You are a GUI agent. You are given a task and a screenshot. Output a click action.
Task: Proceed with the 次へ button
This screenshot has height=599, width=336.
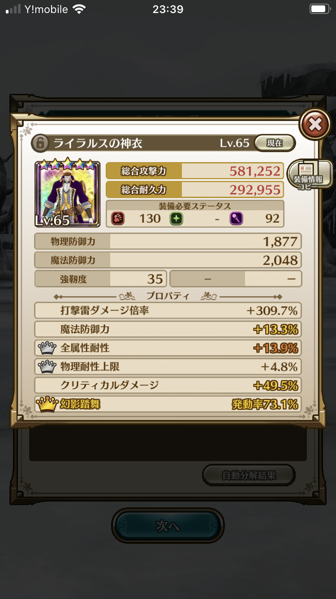168,526
